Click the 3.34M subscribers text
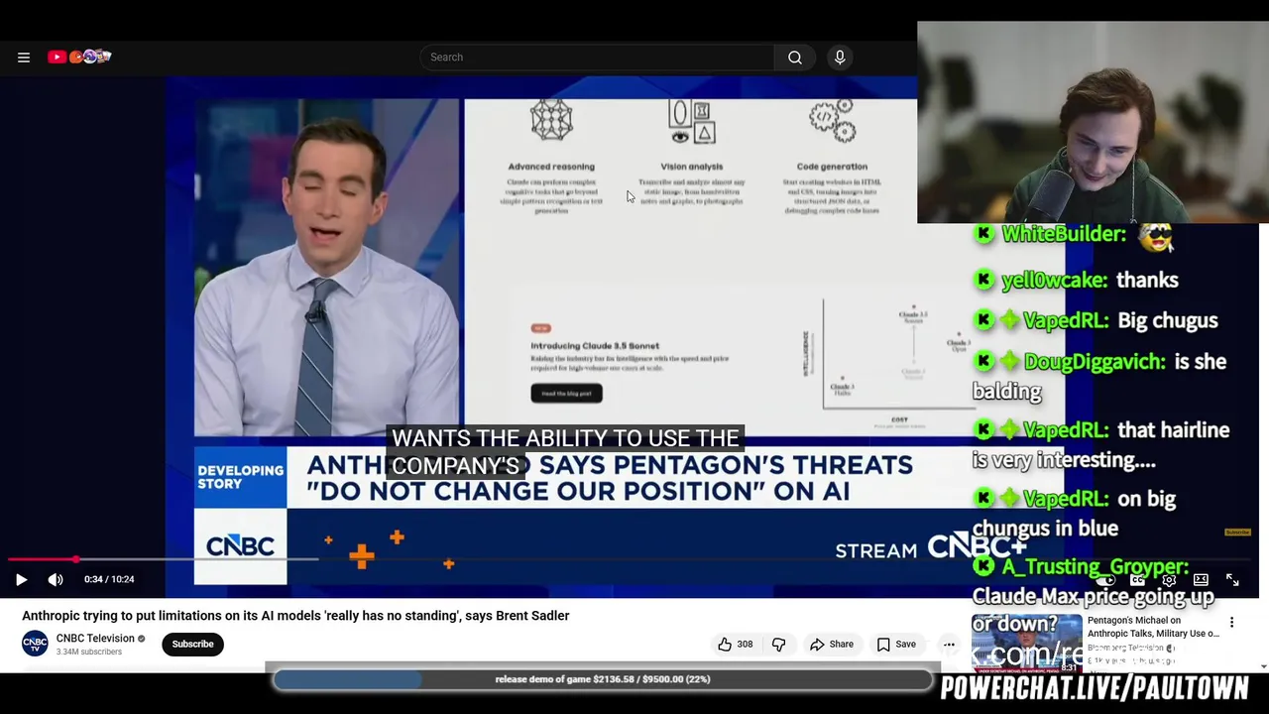 pos(89,653)
